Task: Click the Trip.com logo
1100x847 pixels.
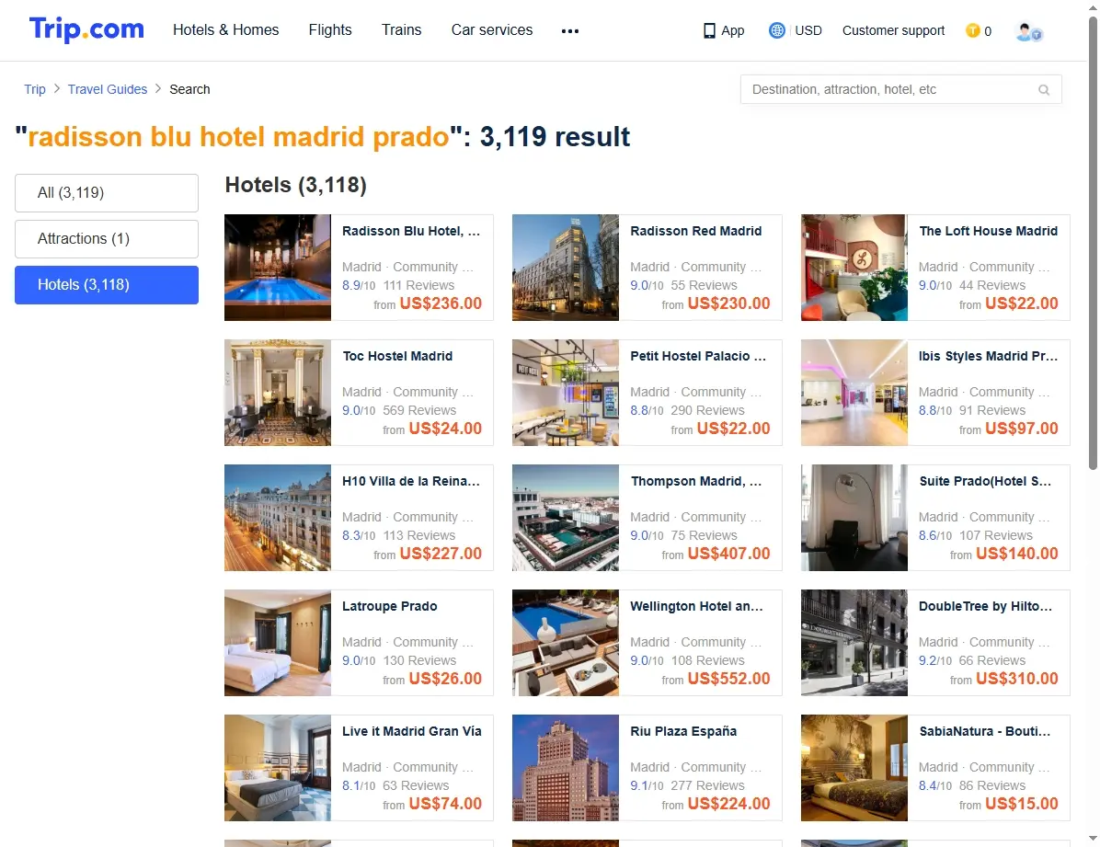Action: (x=86, y=29)
